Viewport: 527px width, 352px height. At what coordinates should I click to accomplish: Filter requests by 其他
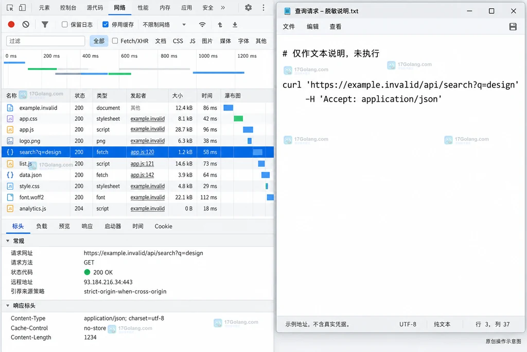[261, 41]
